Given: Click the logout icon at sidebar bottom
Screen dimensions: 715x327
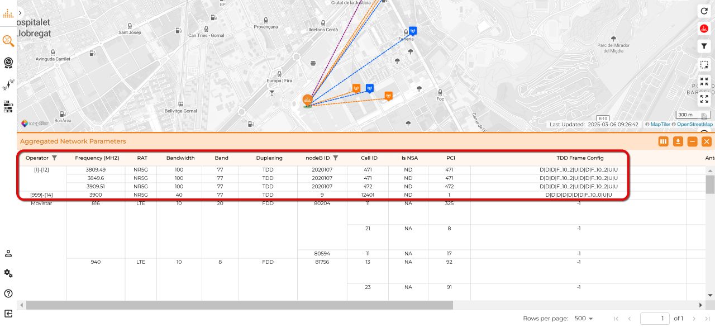Looking at the screenshot, I should pyautogui.click(x=8, y=314).
